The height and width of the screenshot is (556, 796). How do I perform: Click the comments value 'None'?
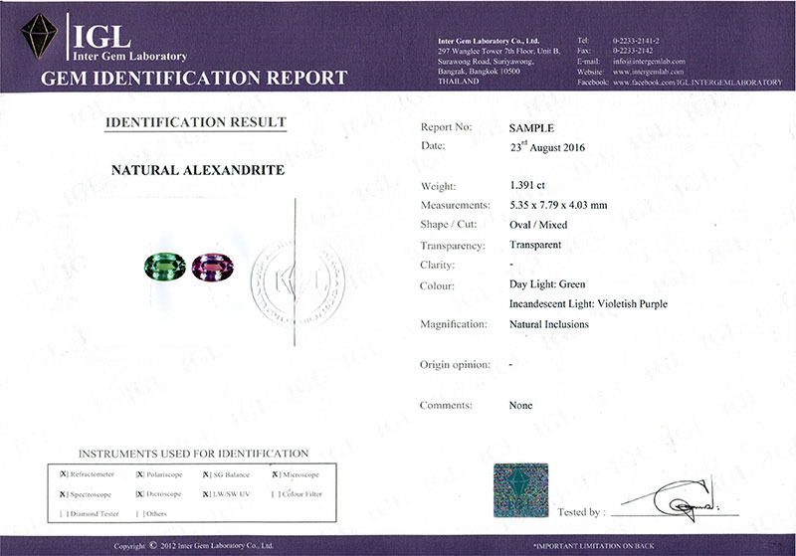(x=520, y=405)
